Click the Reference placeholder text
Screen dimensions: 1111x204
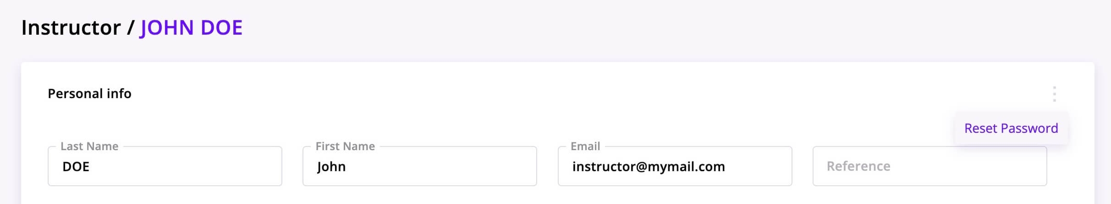(x=858, y=166)
